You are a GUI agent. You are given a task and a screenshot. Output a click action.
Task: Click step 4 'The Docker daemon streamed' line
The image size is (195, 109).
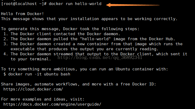pos(95,54)
